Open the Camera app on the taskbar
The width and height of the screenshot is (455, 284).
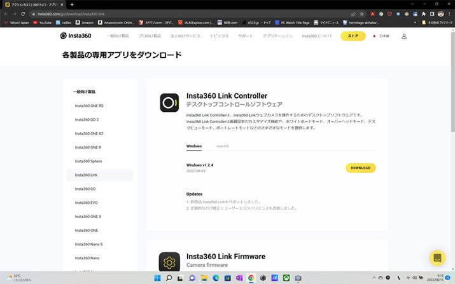click(298, 278)
